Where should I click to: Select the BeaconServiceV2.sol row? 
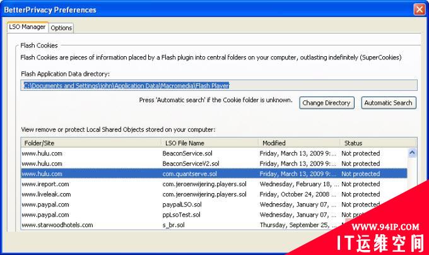pyautogui.click(x=214, y=163)
